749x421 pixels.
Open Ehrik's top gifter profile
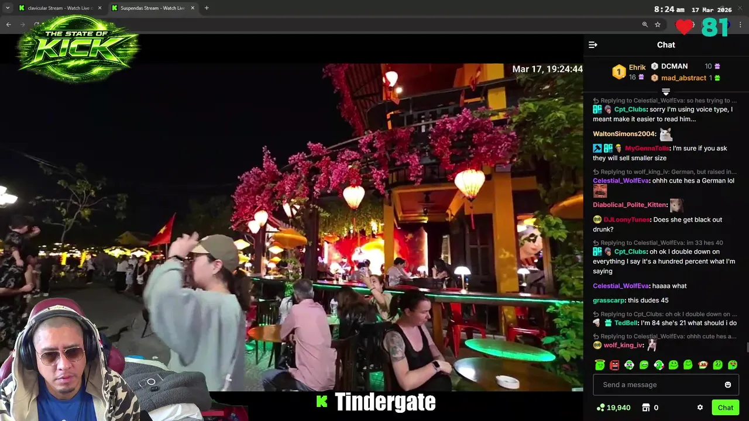[637, 67]
